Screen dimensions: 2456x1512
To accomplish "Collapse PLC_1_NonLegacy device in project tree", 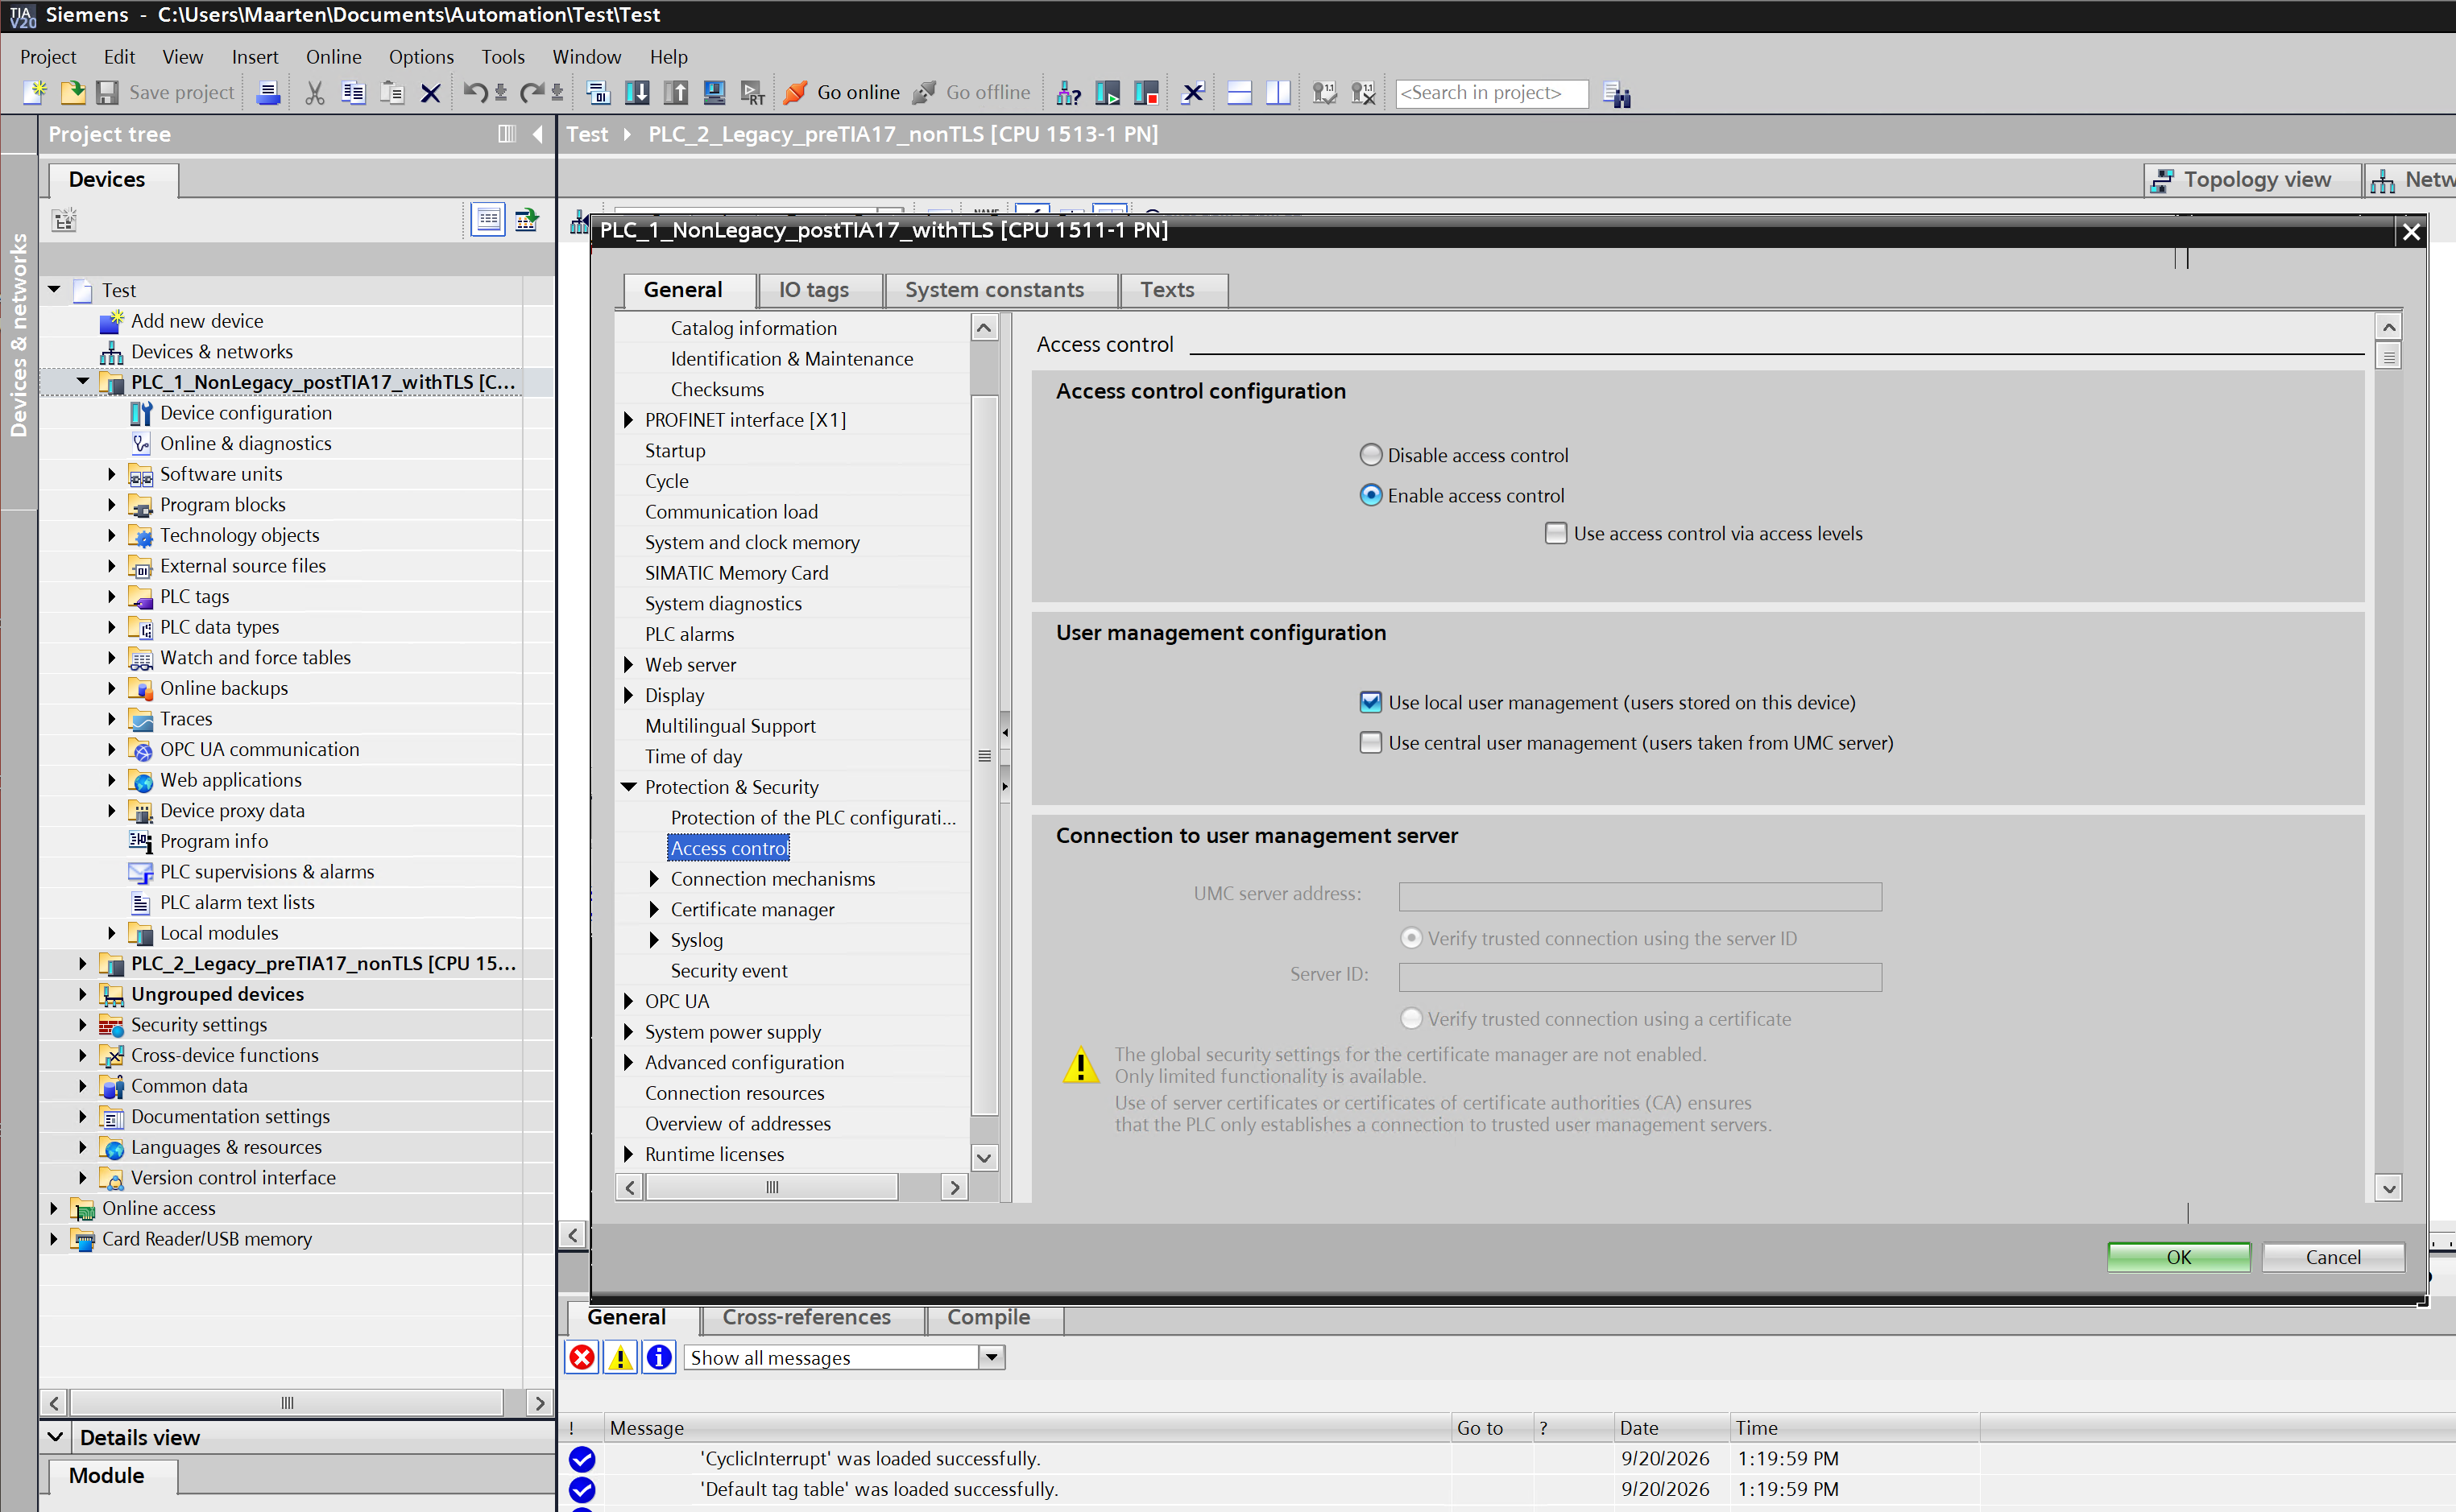I will point(83,382).
